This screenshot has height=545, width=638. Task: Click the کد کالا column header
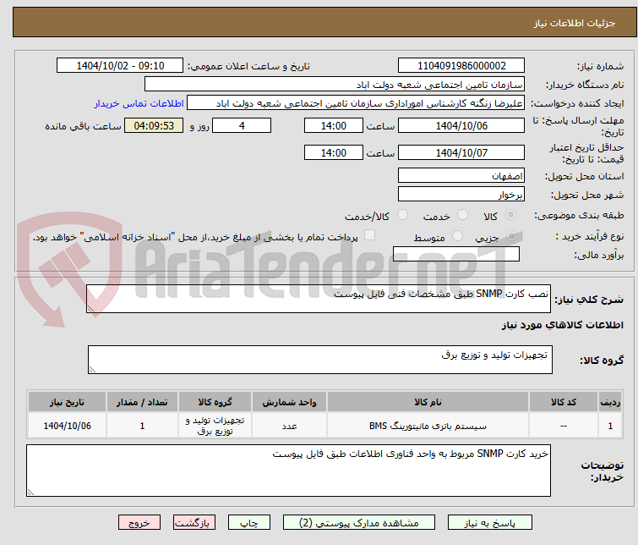coord(564,402)
